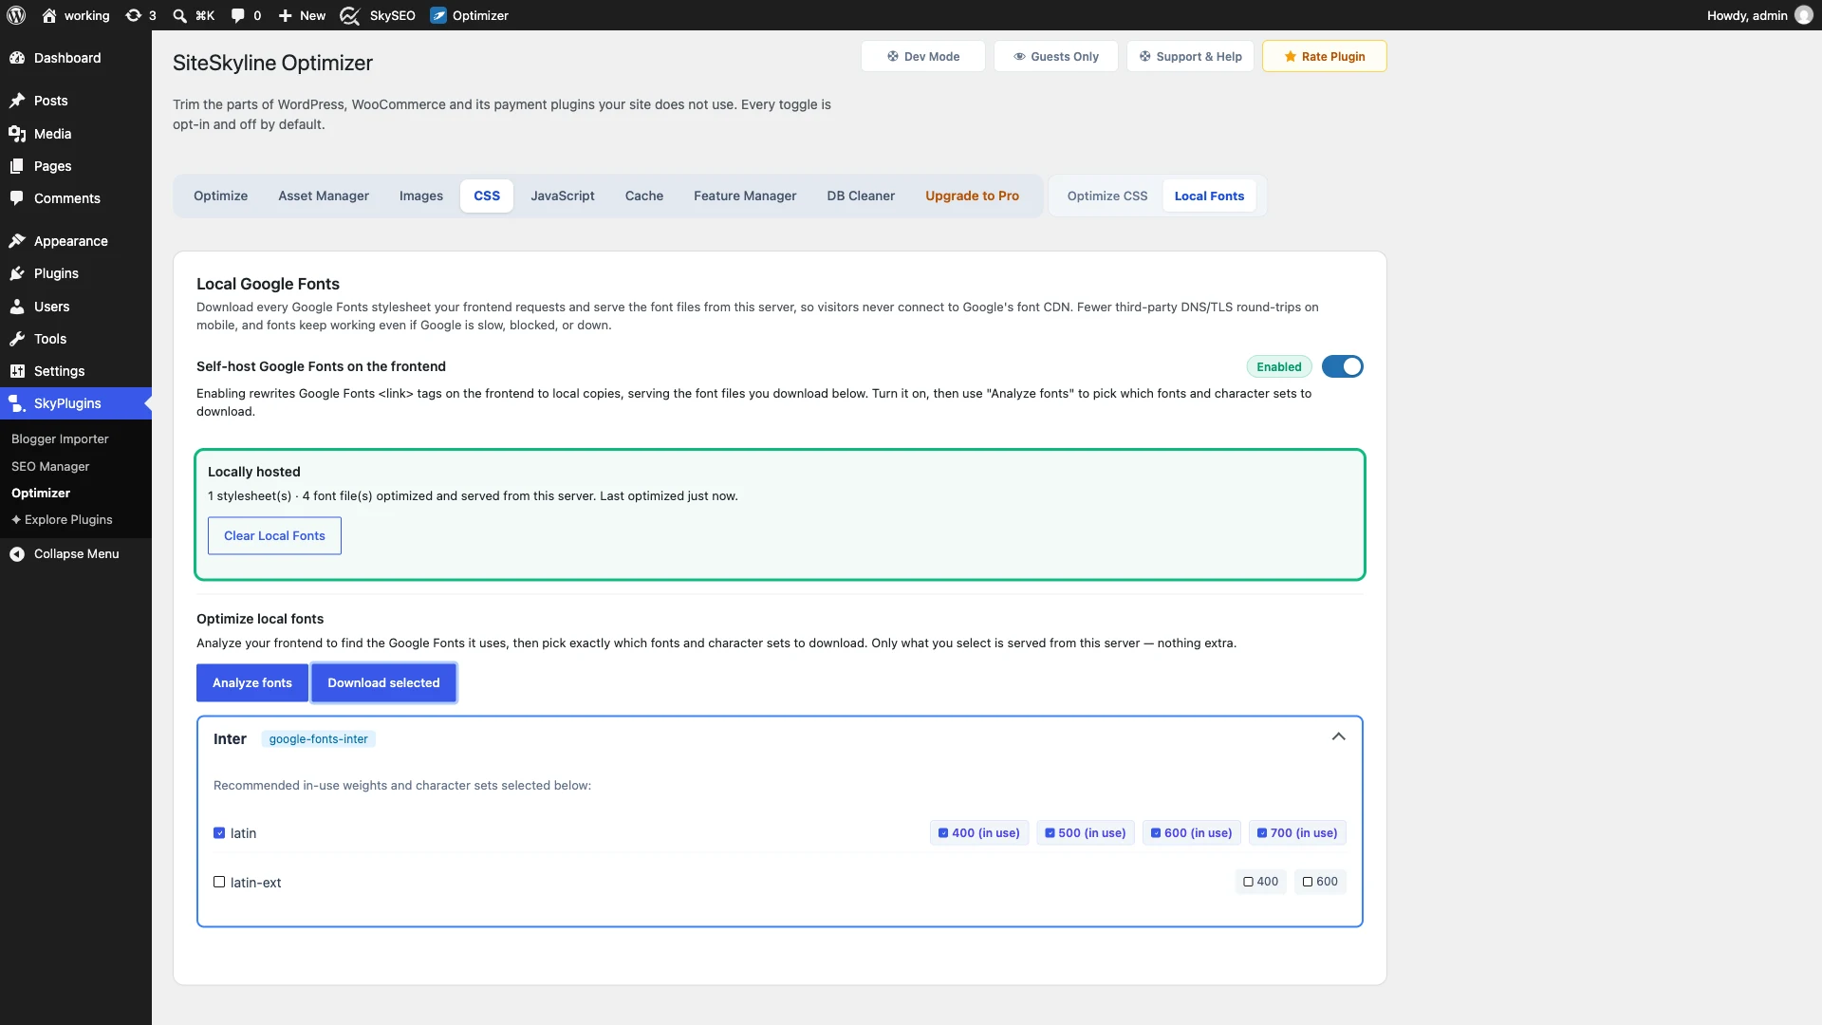The width and height of the screenshot is (1822, 1025).
Task: Open the Optimize CSS sub-tab
Action: (x=1106, y=196)
